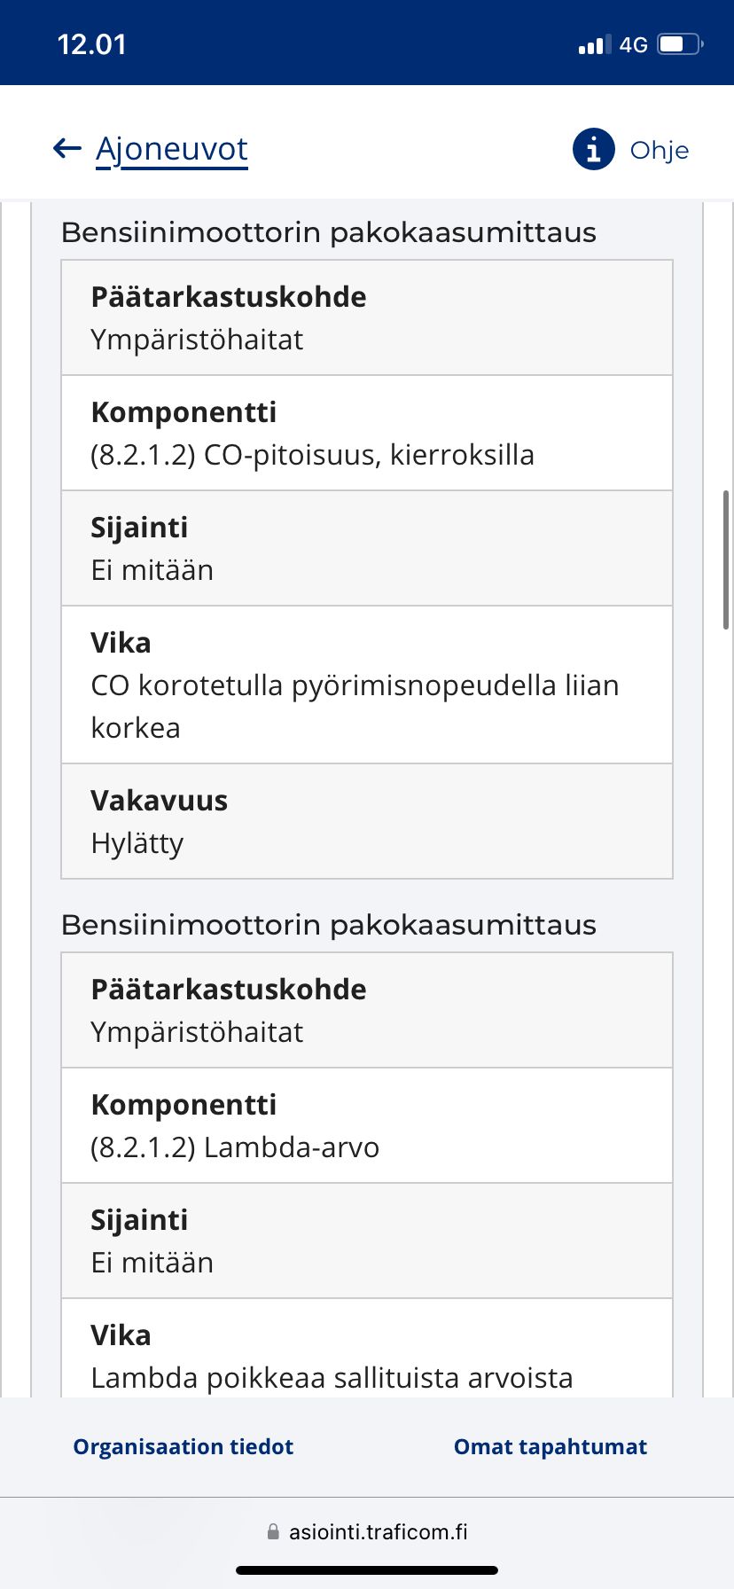
Task: Open the Ajoneuvot link
Action: tap(172, 149)
